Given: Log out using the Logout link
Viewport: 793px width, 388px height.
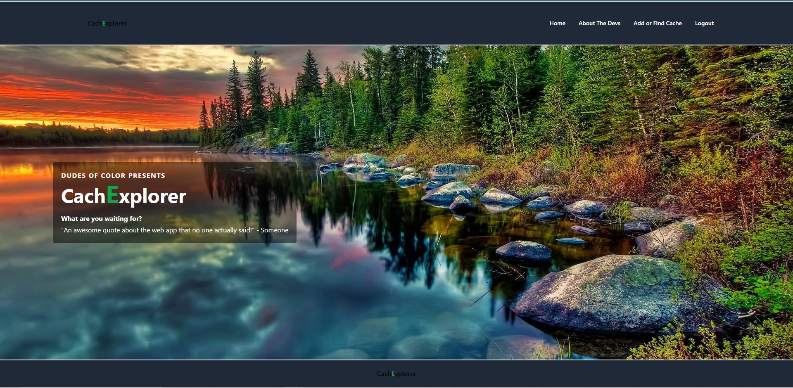Looking at the screenshot, I should coord(704,24).
